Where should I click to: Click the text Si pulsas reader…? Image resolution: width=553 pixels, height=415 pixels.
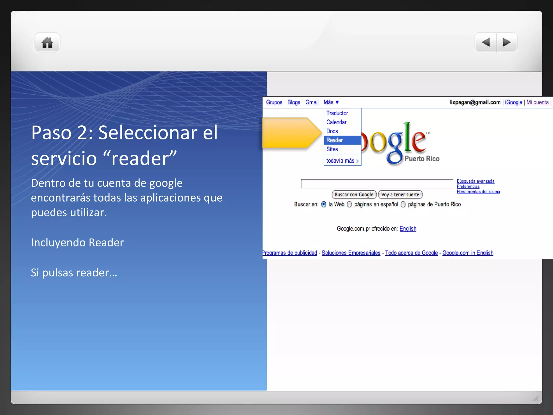(74, 272)
